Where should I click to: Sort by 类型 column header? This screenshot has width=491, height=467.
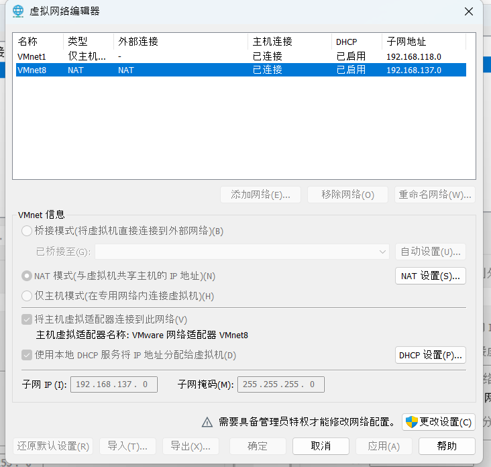(89, 42)
